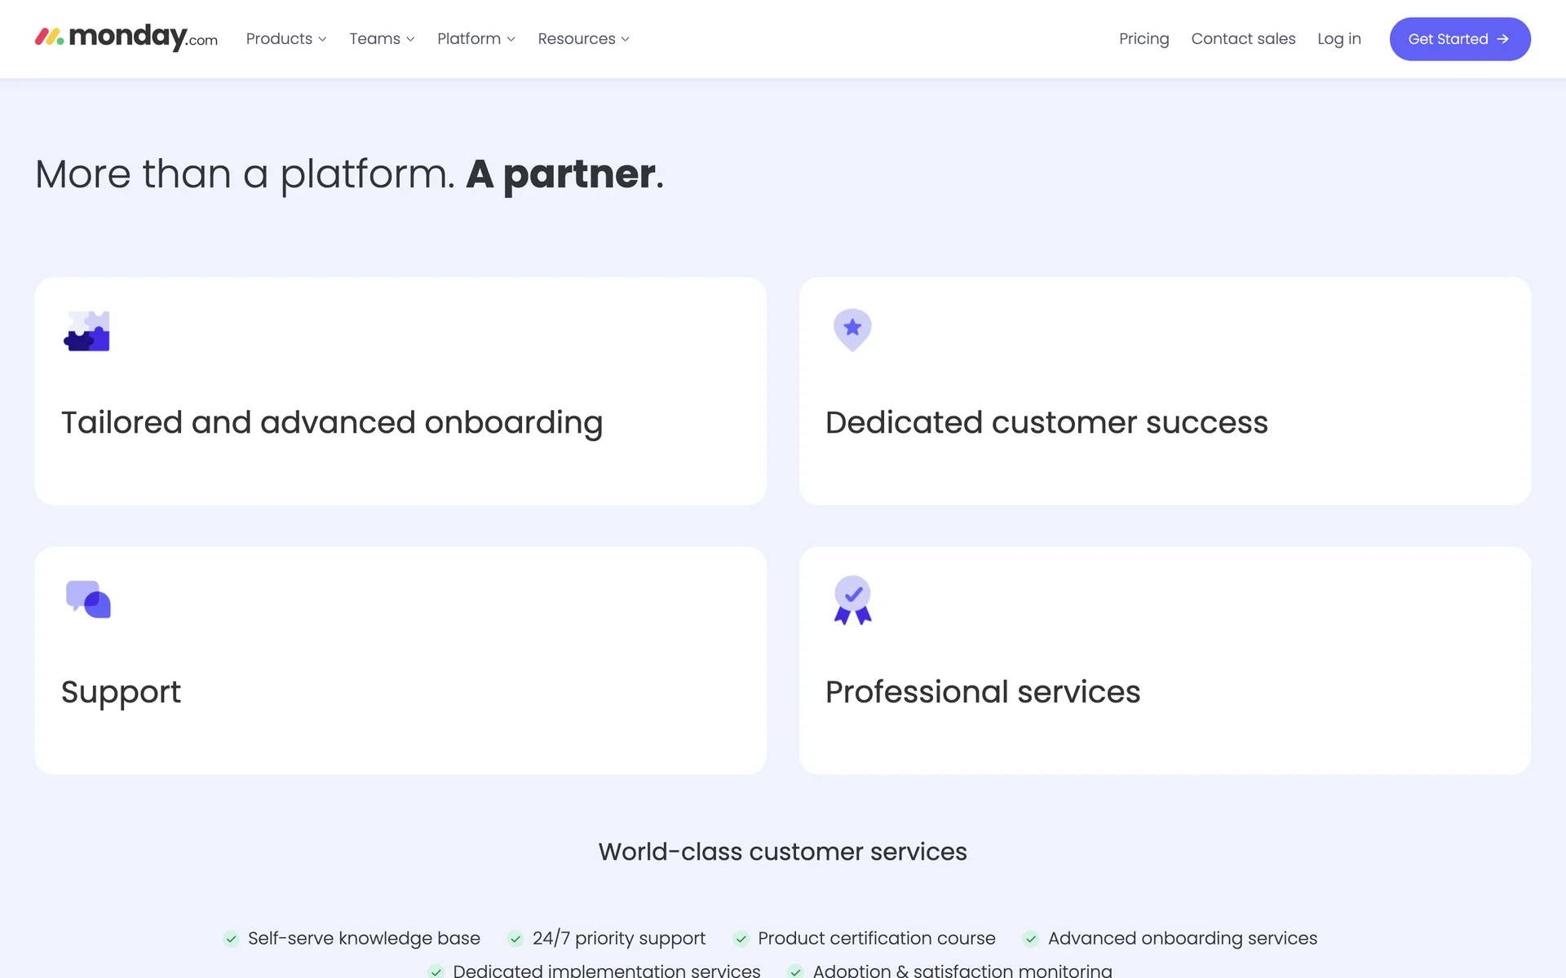
Task: Click checkmark beside Self-serve knowledge base
Action: click(x=232, y=939)
